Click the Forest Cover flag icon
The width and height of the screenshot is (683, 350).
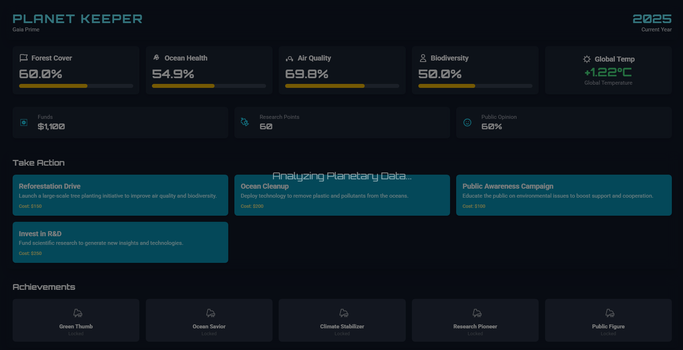pos(23,58)
